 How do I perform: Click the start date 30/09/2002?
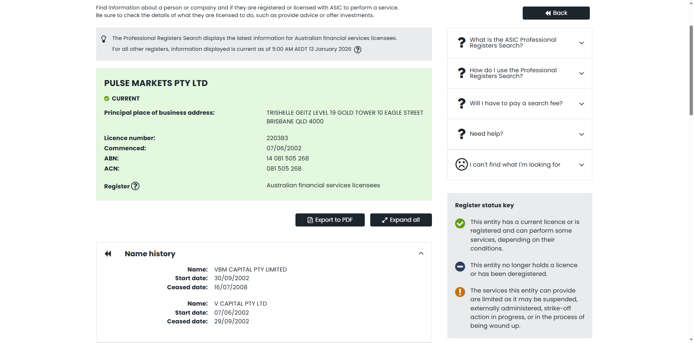[232, 278]
